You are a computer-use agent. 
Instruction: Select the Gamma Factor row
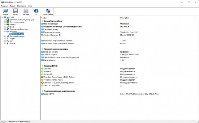point(119,60)
